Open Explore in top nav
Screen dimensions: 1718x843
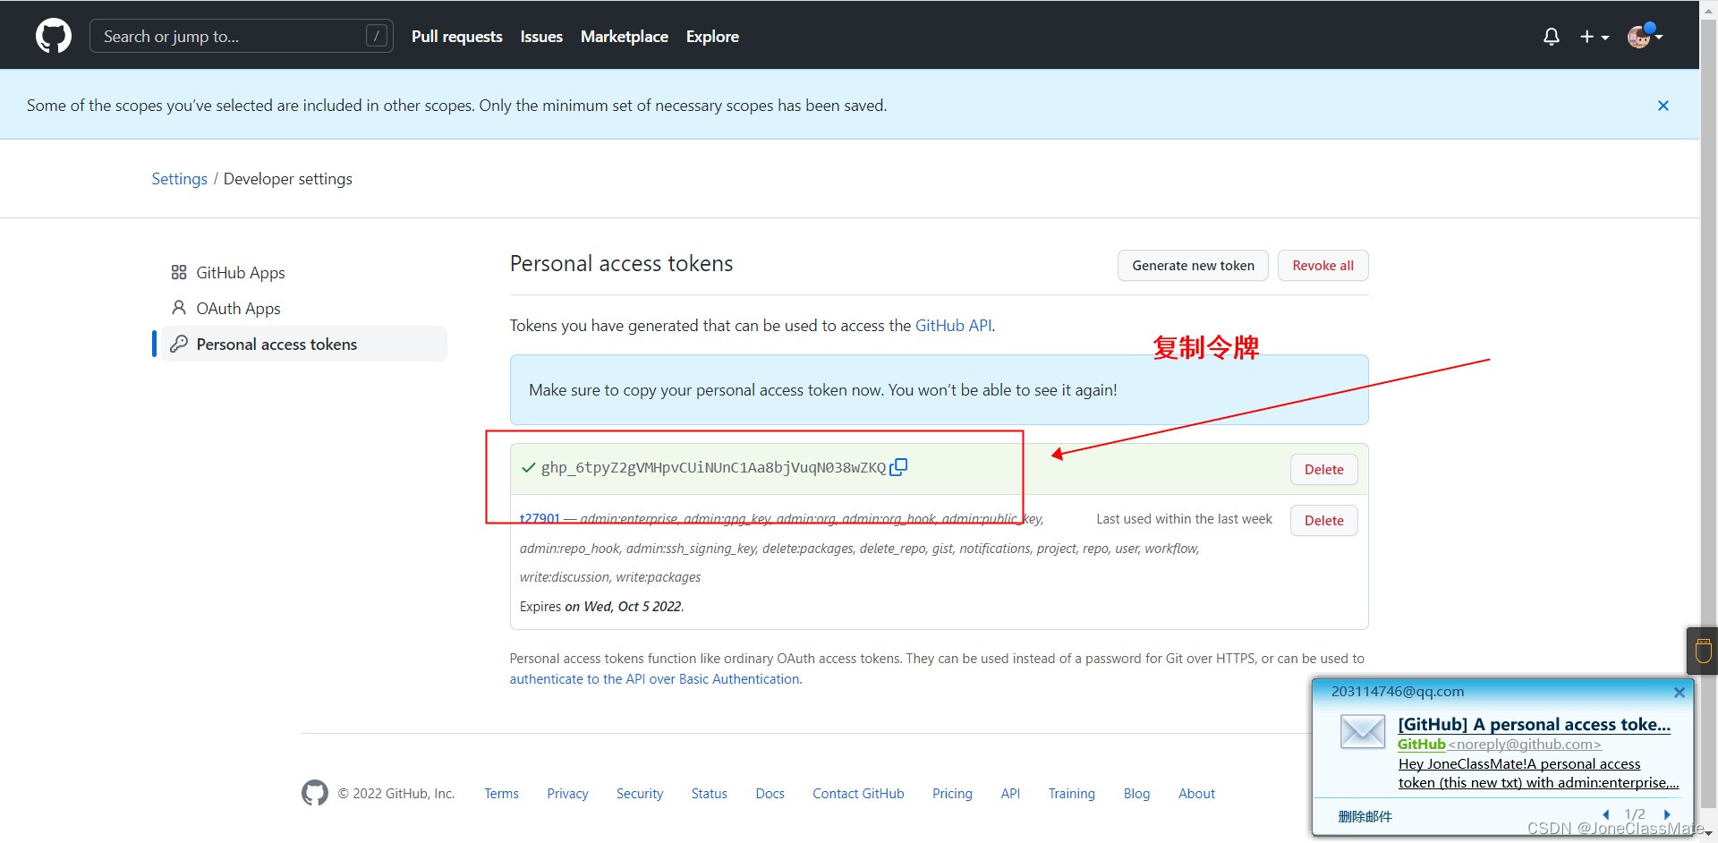point(712,37)
